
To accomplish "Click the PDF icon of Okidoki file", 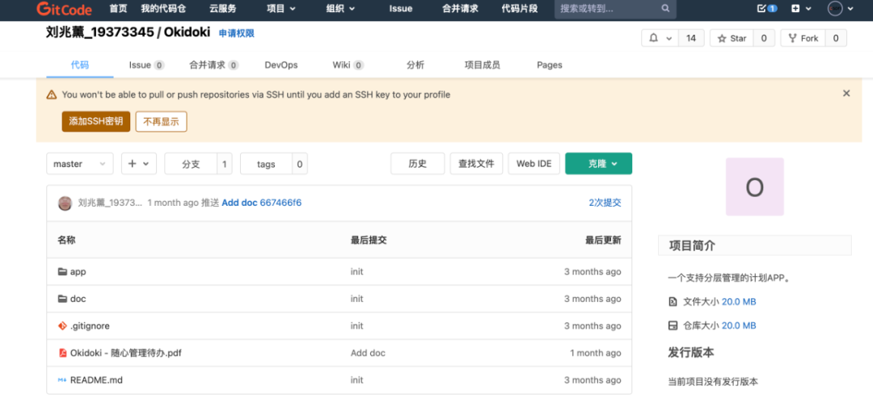I will tap(62, 353).
